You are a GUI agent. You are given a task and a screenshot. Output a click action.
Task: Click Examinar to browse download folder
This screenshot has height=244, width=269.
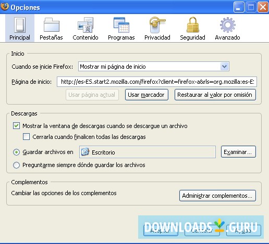[238, 152]
